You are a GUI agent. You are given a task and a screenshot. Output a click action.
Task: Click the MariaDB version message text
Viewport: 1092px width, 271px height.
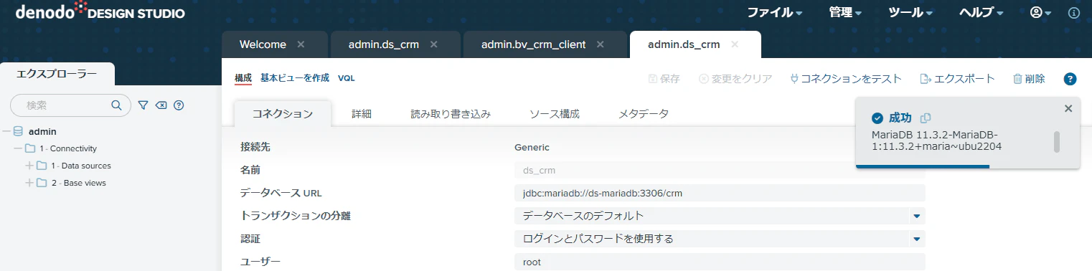pos(936,141)
